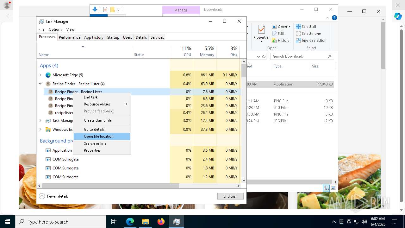Click Edit in Explorer ribbon
The width and height of the screenshot is (405, 228).
pyautogui.click(x=278, y=34)
